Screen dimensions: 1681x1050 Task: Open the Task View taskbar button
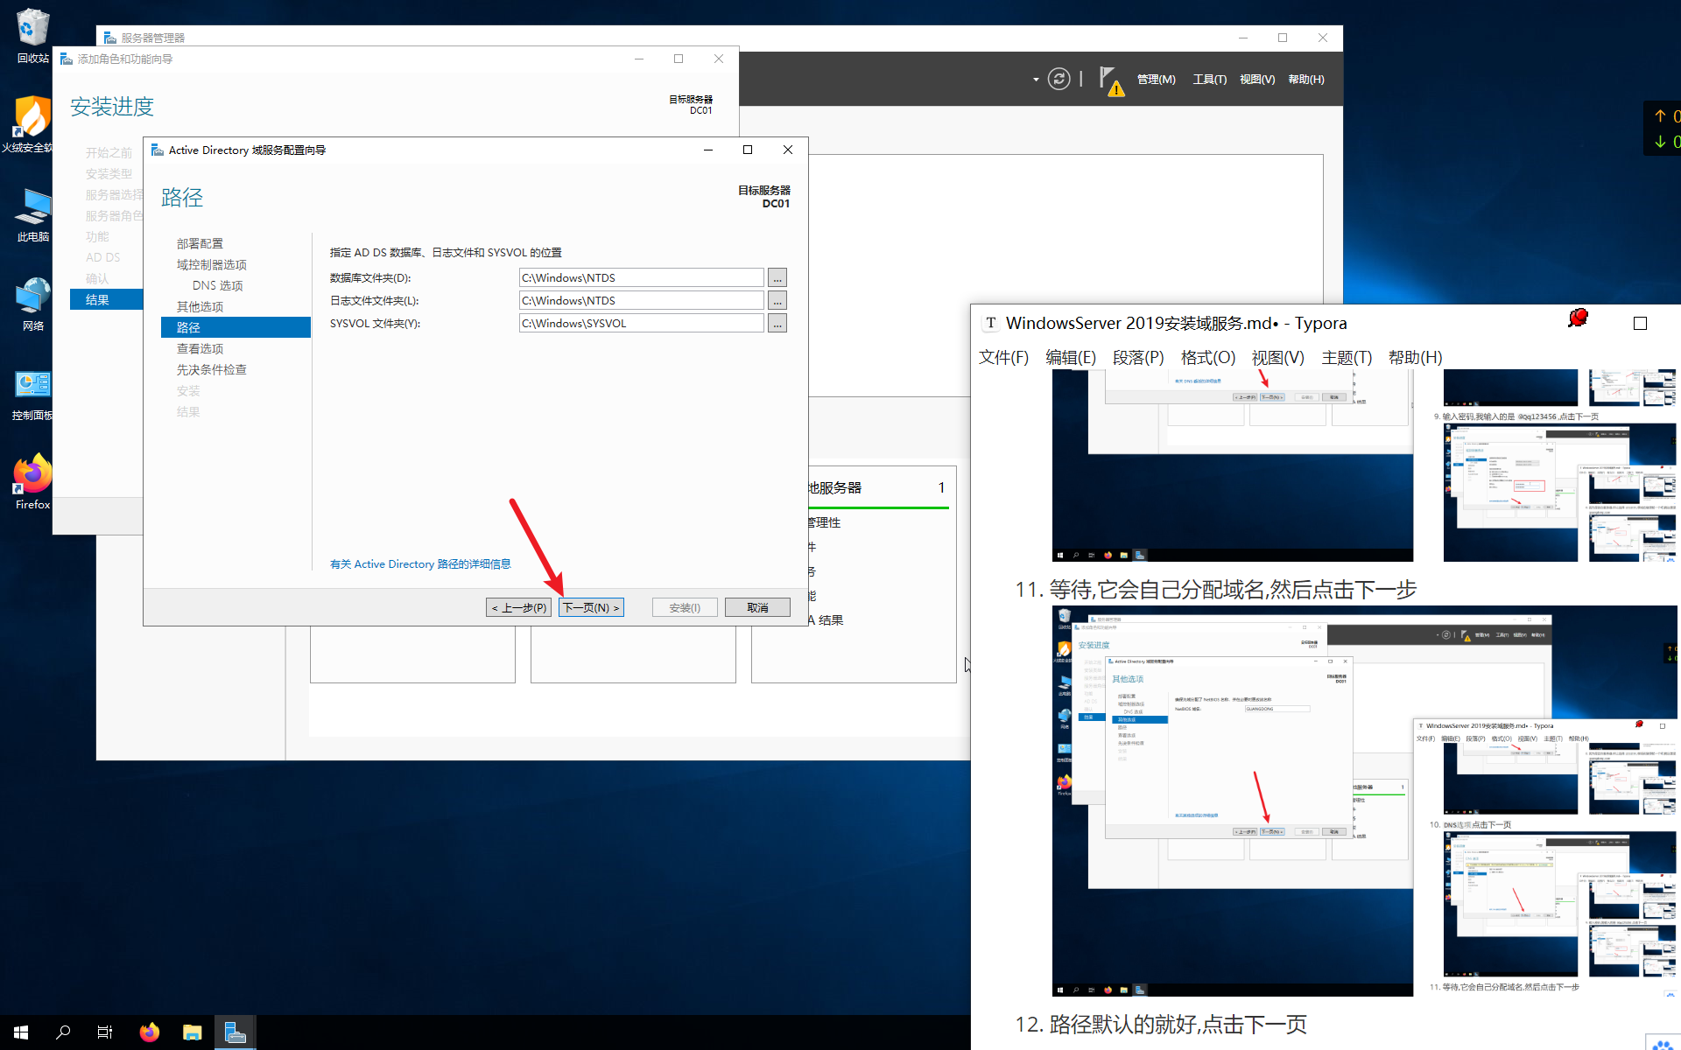105,1032
